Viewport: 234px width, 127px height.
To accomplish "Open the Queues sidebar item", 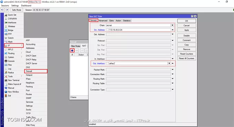I will tap(11, 61).
